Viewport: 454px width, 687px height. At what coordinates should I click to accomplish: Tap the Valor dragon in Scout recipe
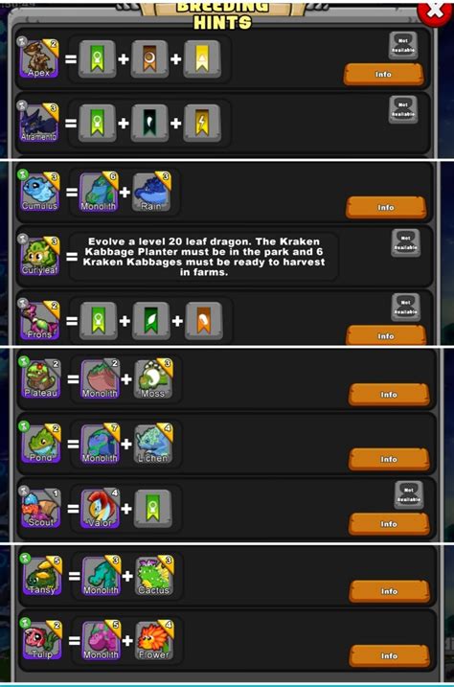point(101,508)
